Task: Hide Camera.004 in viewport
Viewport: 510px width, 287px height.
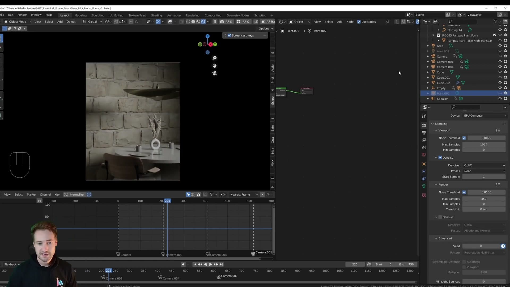Action: point(500,67)
